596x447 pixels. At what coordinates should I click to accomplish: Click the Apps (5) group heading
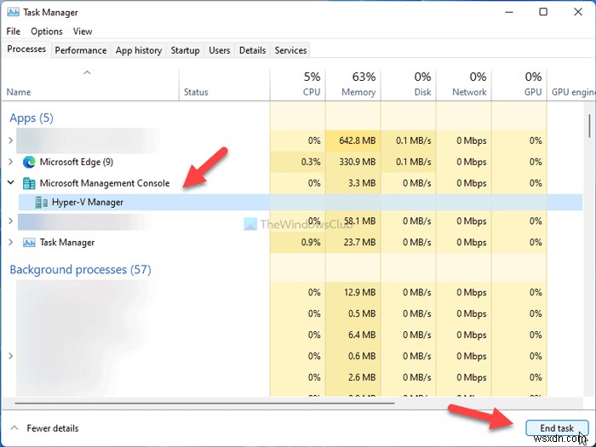pyautogui.click(x=32, y=117)
